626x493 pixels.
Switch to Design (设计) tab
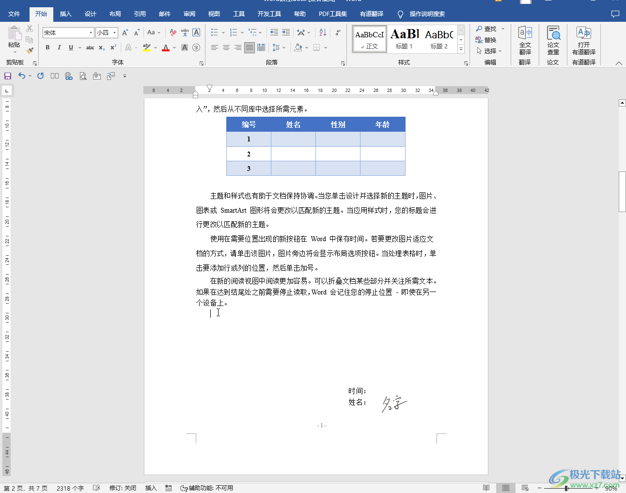coord(91,14)
